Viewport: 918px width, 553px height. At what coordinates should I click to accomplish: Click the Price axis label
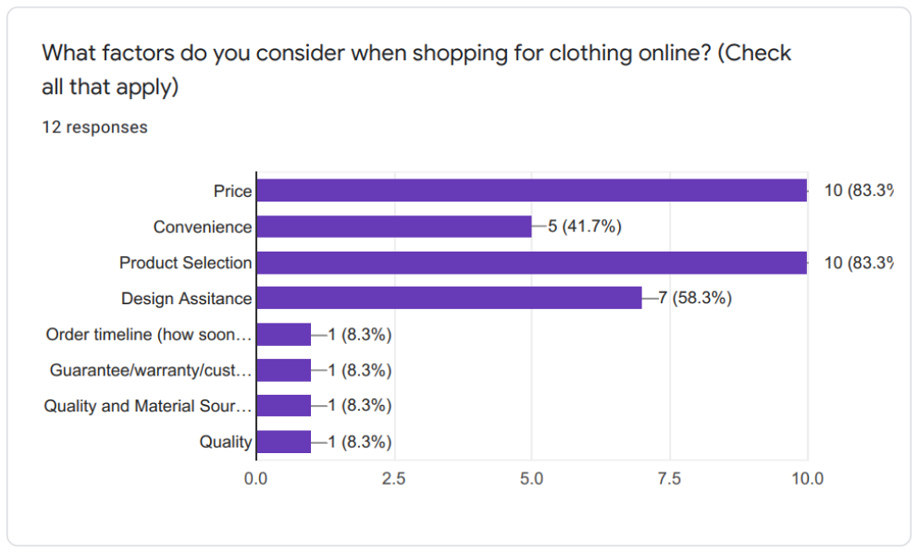pos(232,191)
